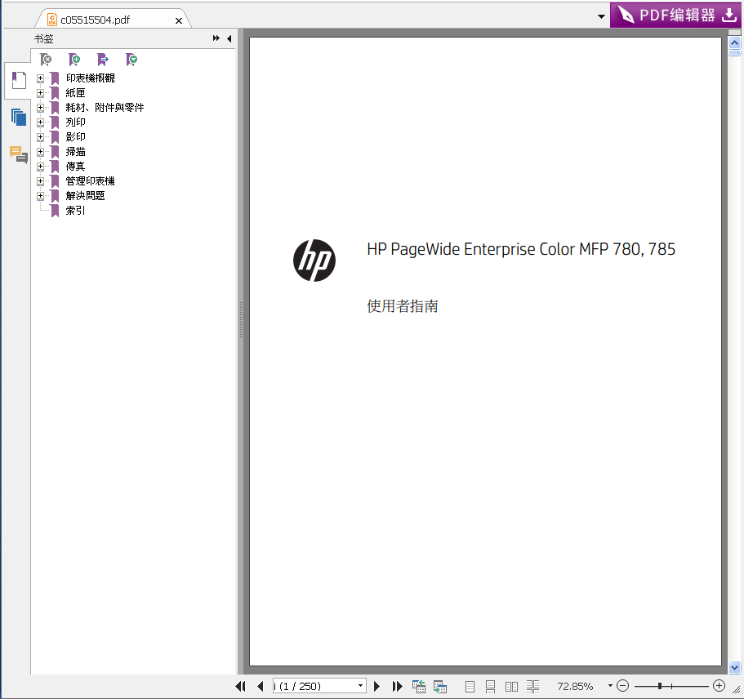The height and width of the screenshot is (699, 744).
Task: Go to the 耗材、附件與零件 bookmark
Action: click(105, 108)
